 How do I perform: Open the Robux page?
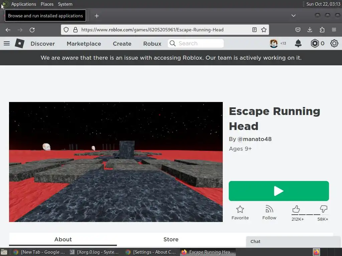tap(152, 44)
